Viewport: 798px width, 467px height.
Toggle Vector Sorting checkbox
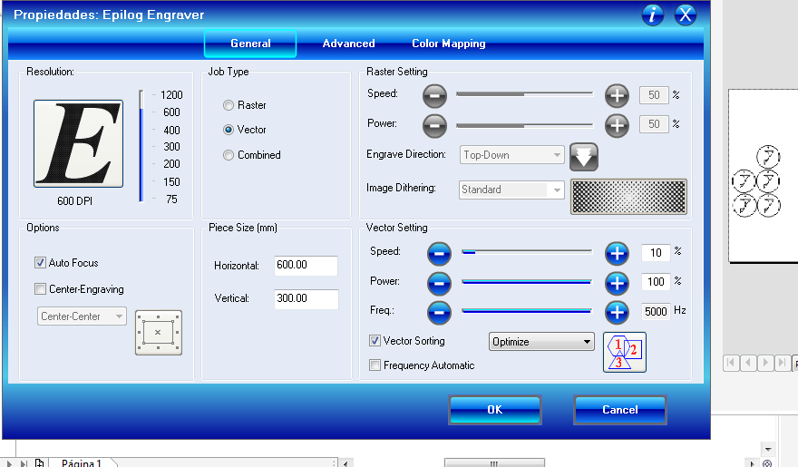[375, 341]
